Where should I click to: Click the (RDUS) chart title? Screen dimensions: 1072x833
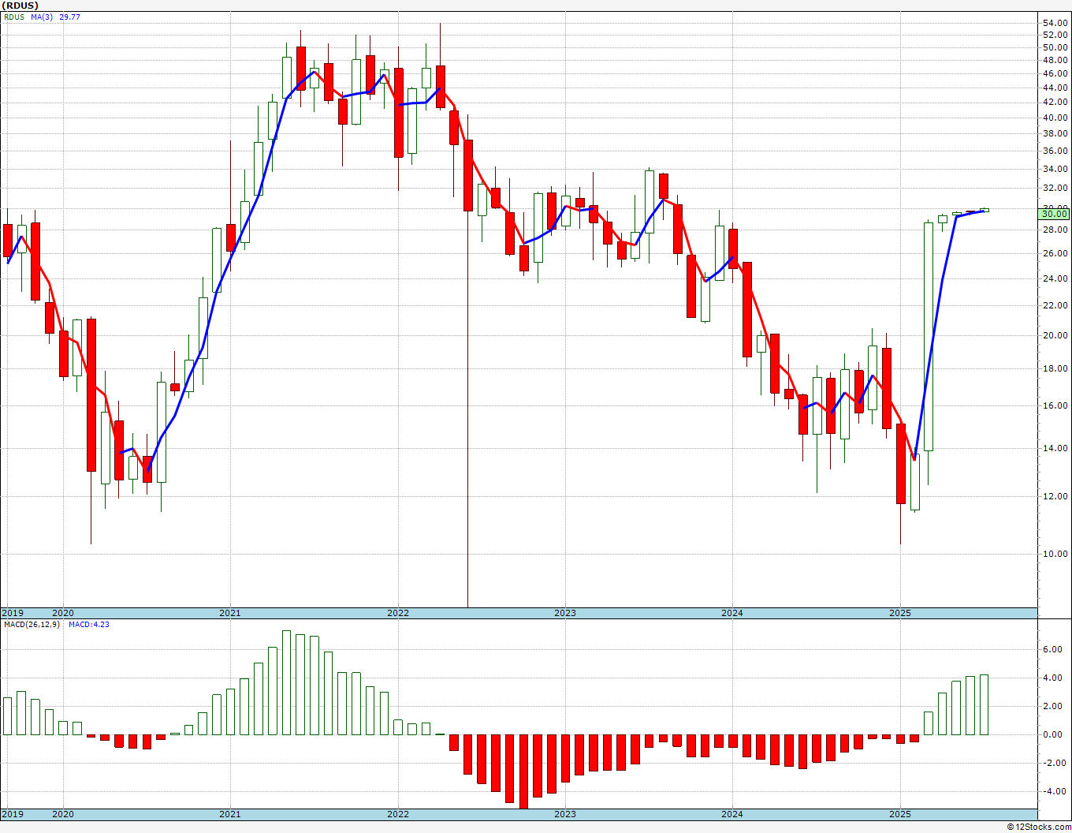[20, 6]
